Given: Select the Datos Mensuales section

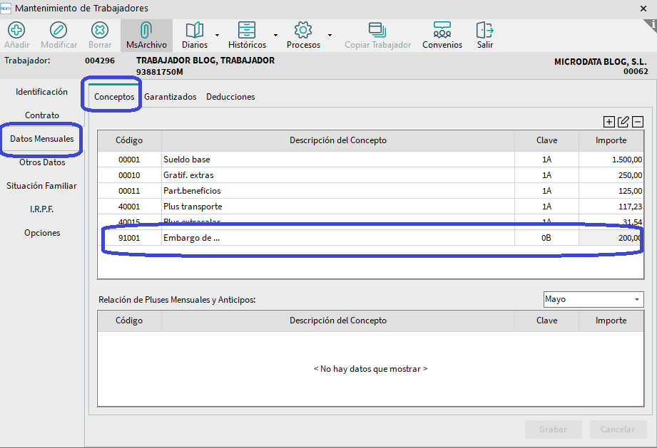Looking at the screenshot, I should (42, 138).
